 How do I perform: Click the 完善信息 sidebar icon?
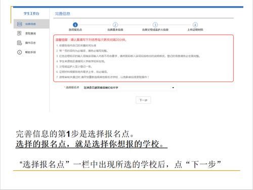[20, 24]
